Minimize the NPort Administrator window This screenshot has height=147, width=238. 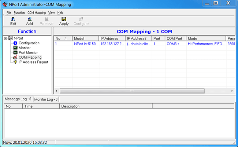point(207,3)
